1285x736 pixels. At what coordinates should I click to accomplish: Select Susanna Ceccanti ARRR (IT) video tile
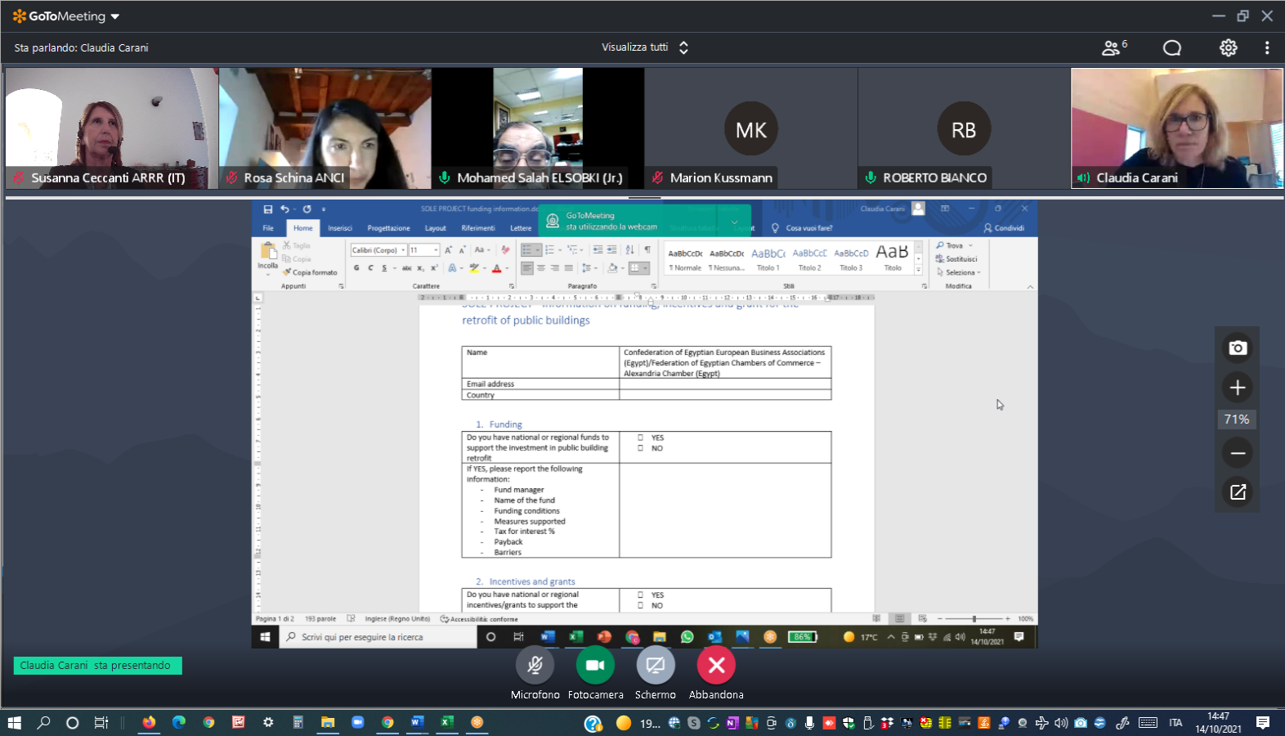(x=112, y=128)
